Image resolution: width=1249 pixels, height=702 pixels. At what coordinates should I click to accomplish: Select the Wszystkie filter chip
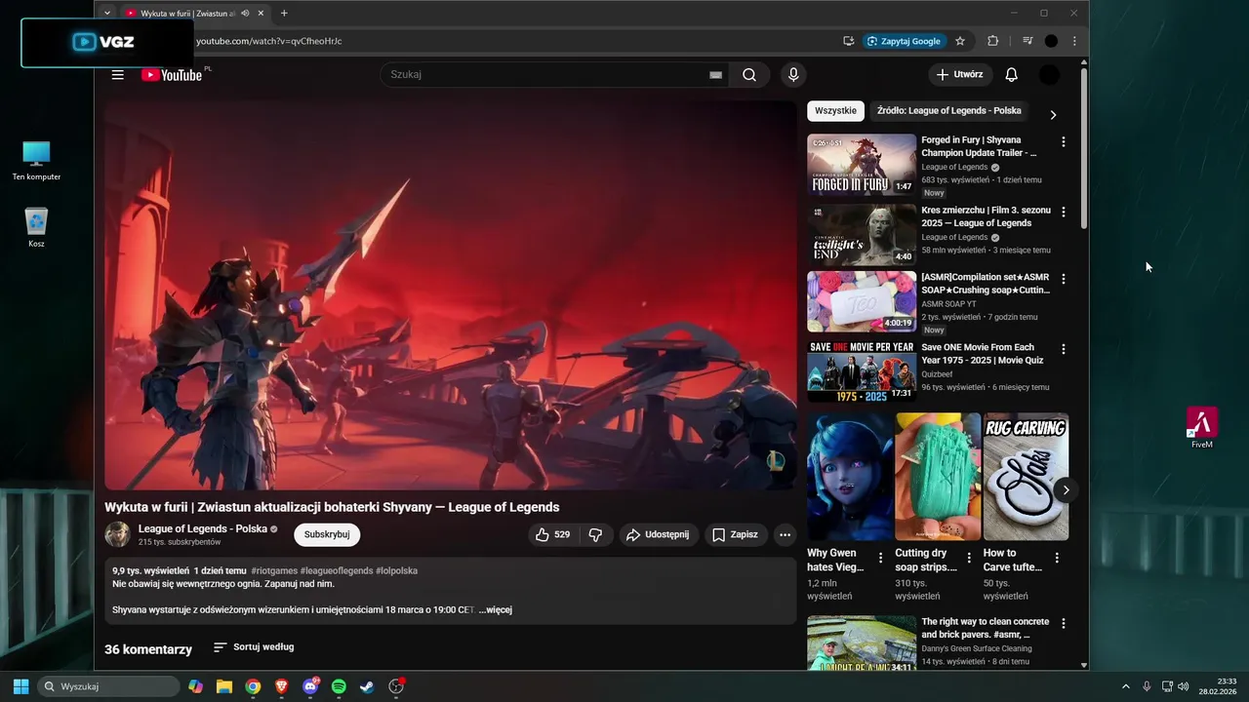point(835,111)
